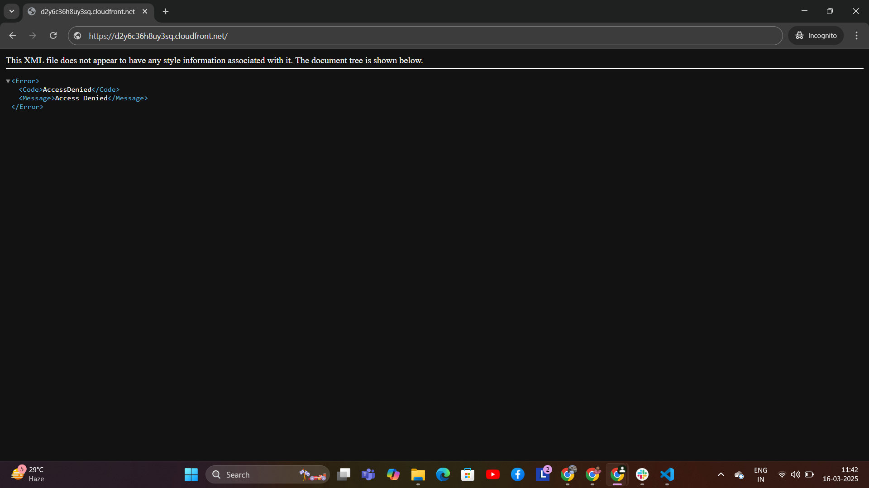Open the Windows Start menu
869x488 pixels.
point(191,474)
